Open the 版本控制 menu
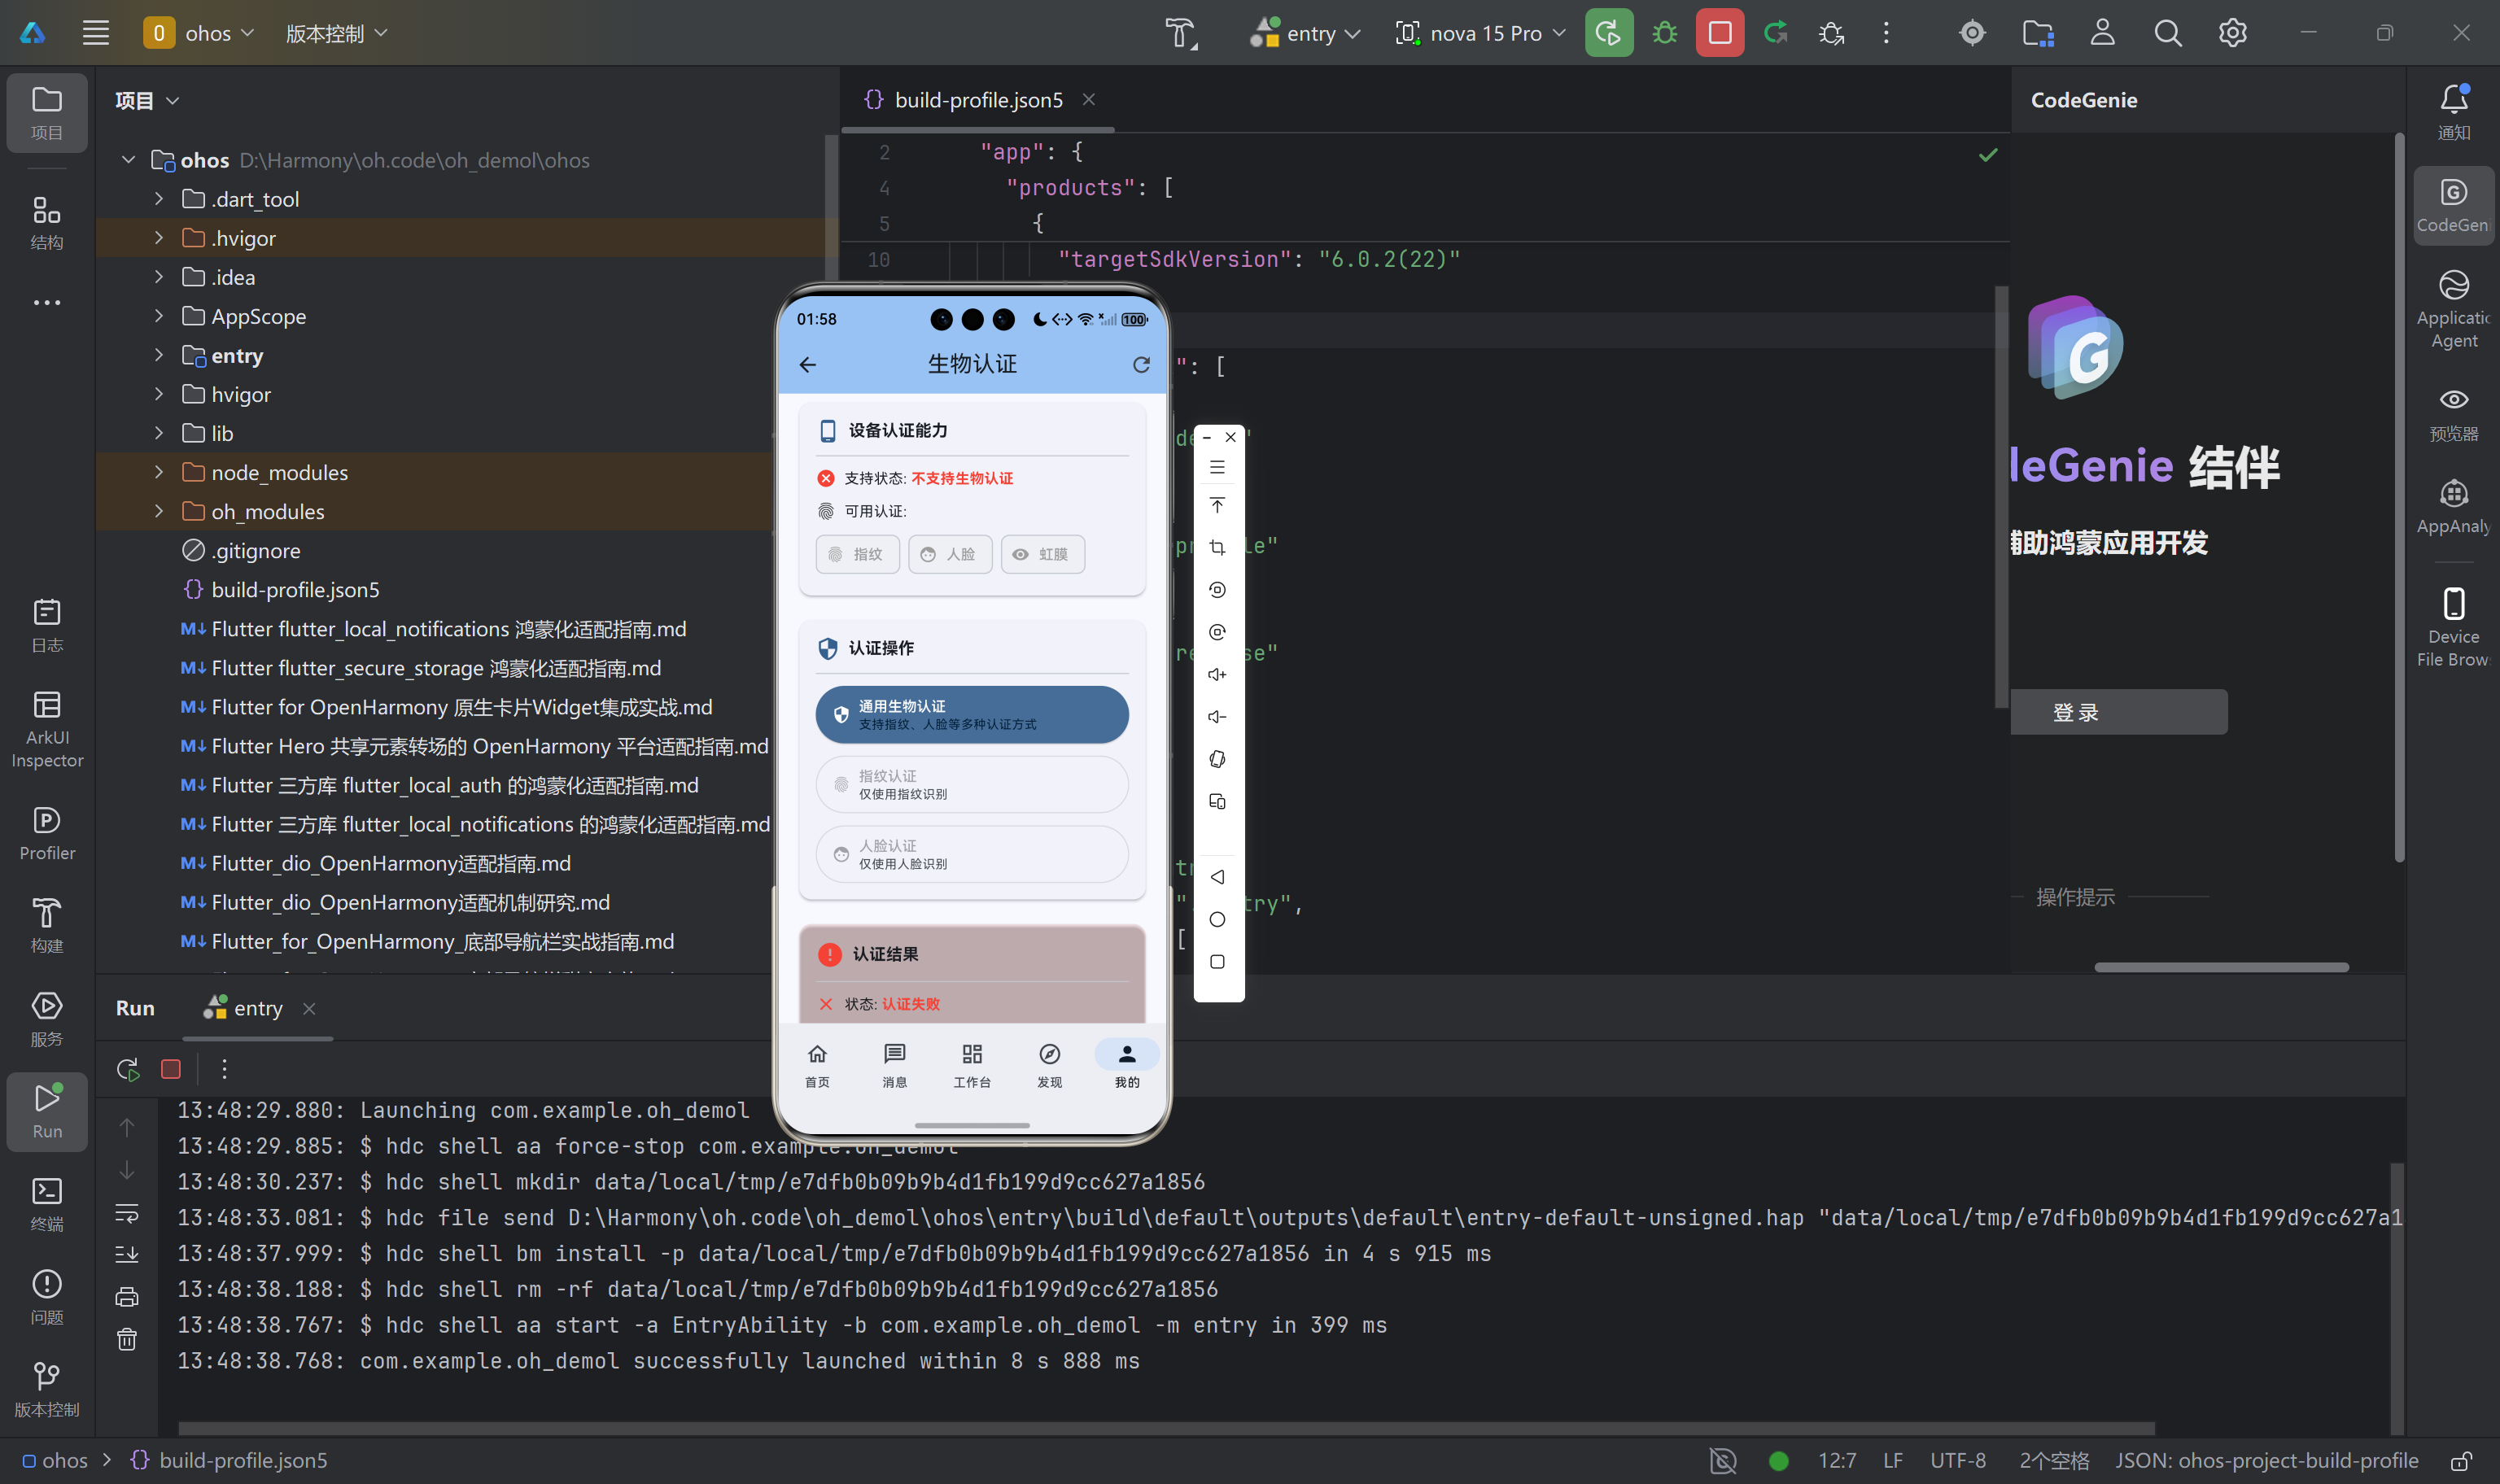The image size is (2500, 1484). 336,33
